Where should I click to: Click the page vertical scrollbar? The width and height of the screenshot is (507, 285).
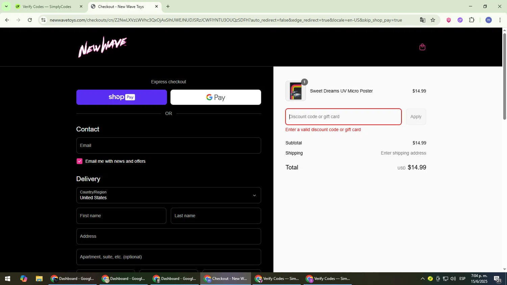pyautogui.click(x=504, y=76)
